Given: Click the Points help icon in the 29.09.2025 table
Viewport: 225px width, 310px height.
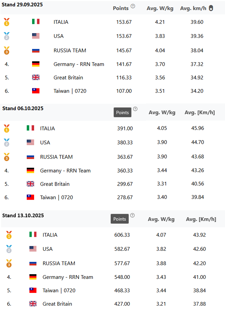Looking at the screenshot, I should tap(133, 6).
